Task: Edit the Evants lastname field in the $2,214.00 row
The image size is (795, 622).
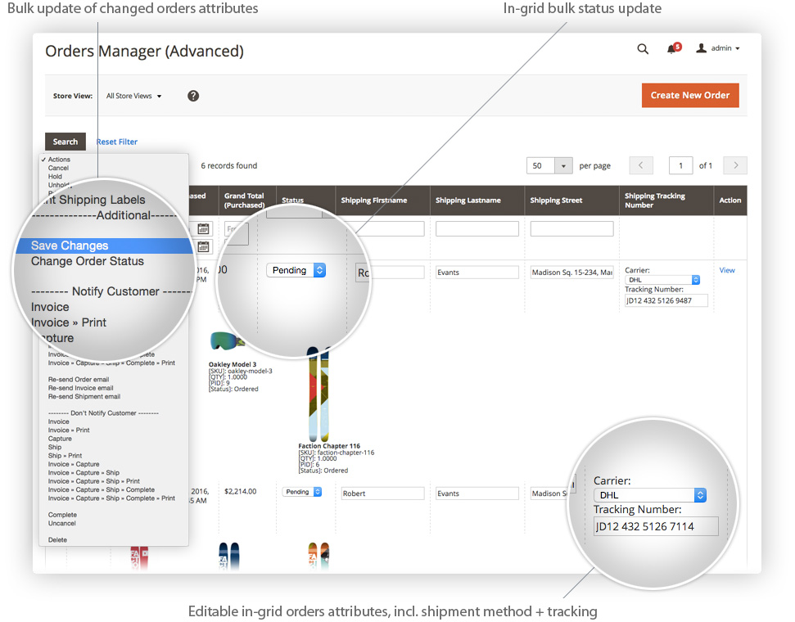Action: 477,494
